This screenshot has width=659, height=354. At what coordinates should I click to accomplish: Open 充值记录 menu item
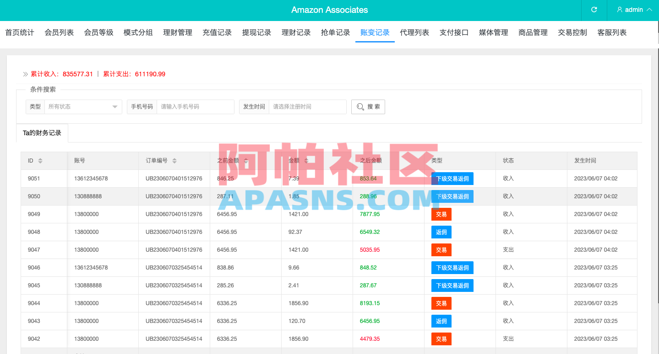(x=217, y=32)
